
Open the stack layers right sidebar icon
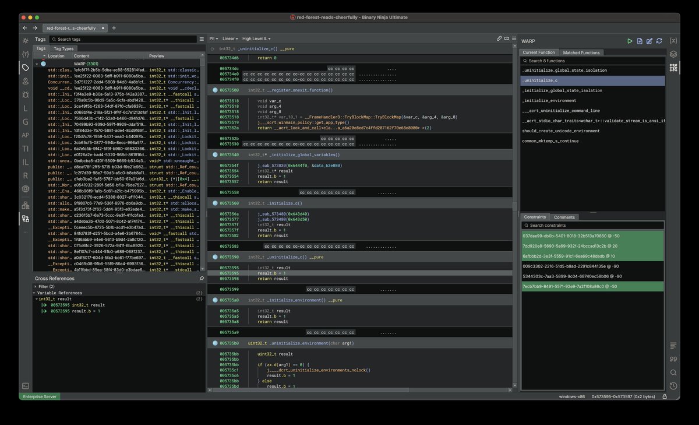(x=673, y=54)
